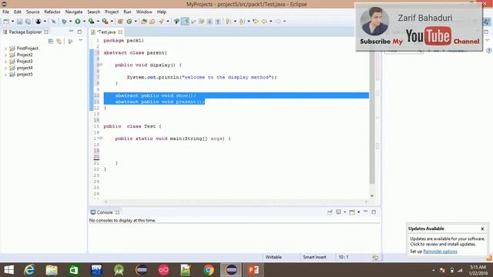Image resolution: width=493 pixels, height=277 pixels.
Task: Click the Search flashlight toolbar icon
Action: (162, 22)
